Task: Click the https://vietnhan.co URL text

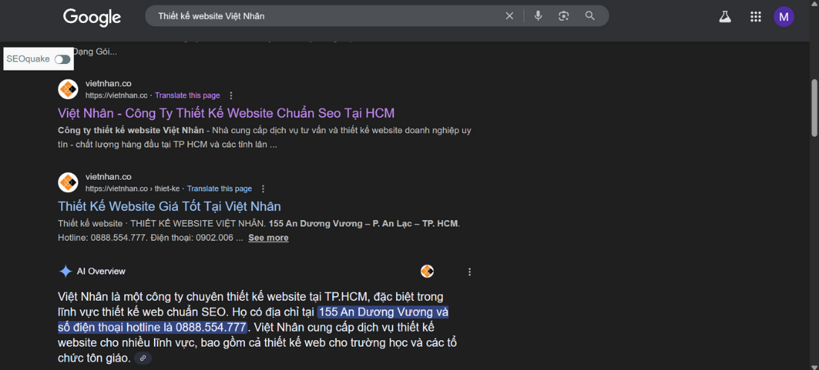Action: pos(116,96)
